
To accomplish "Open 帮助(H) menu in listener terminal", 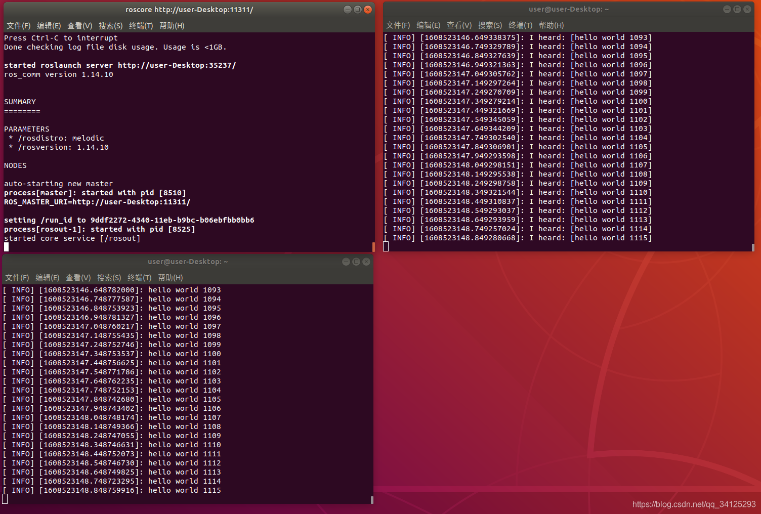I will pyautogui.click(x=552, y=25).
